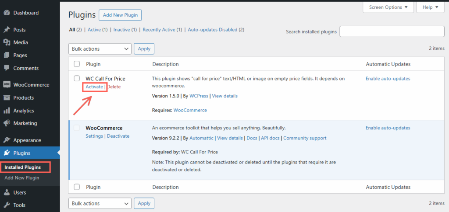Filter plugins by All
This screenshot has height=212, width=449.
point(72,30)
